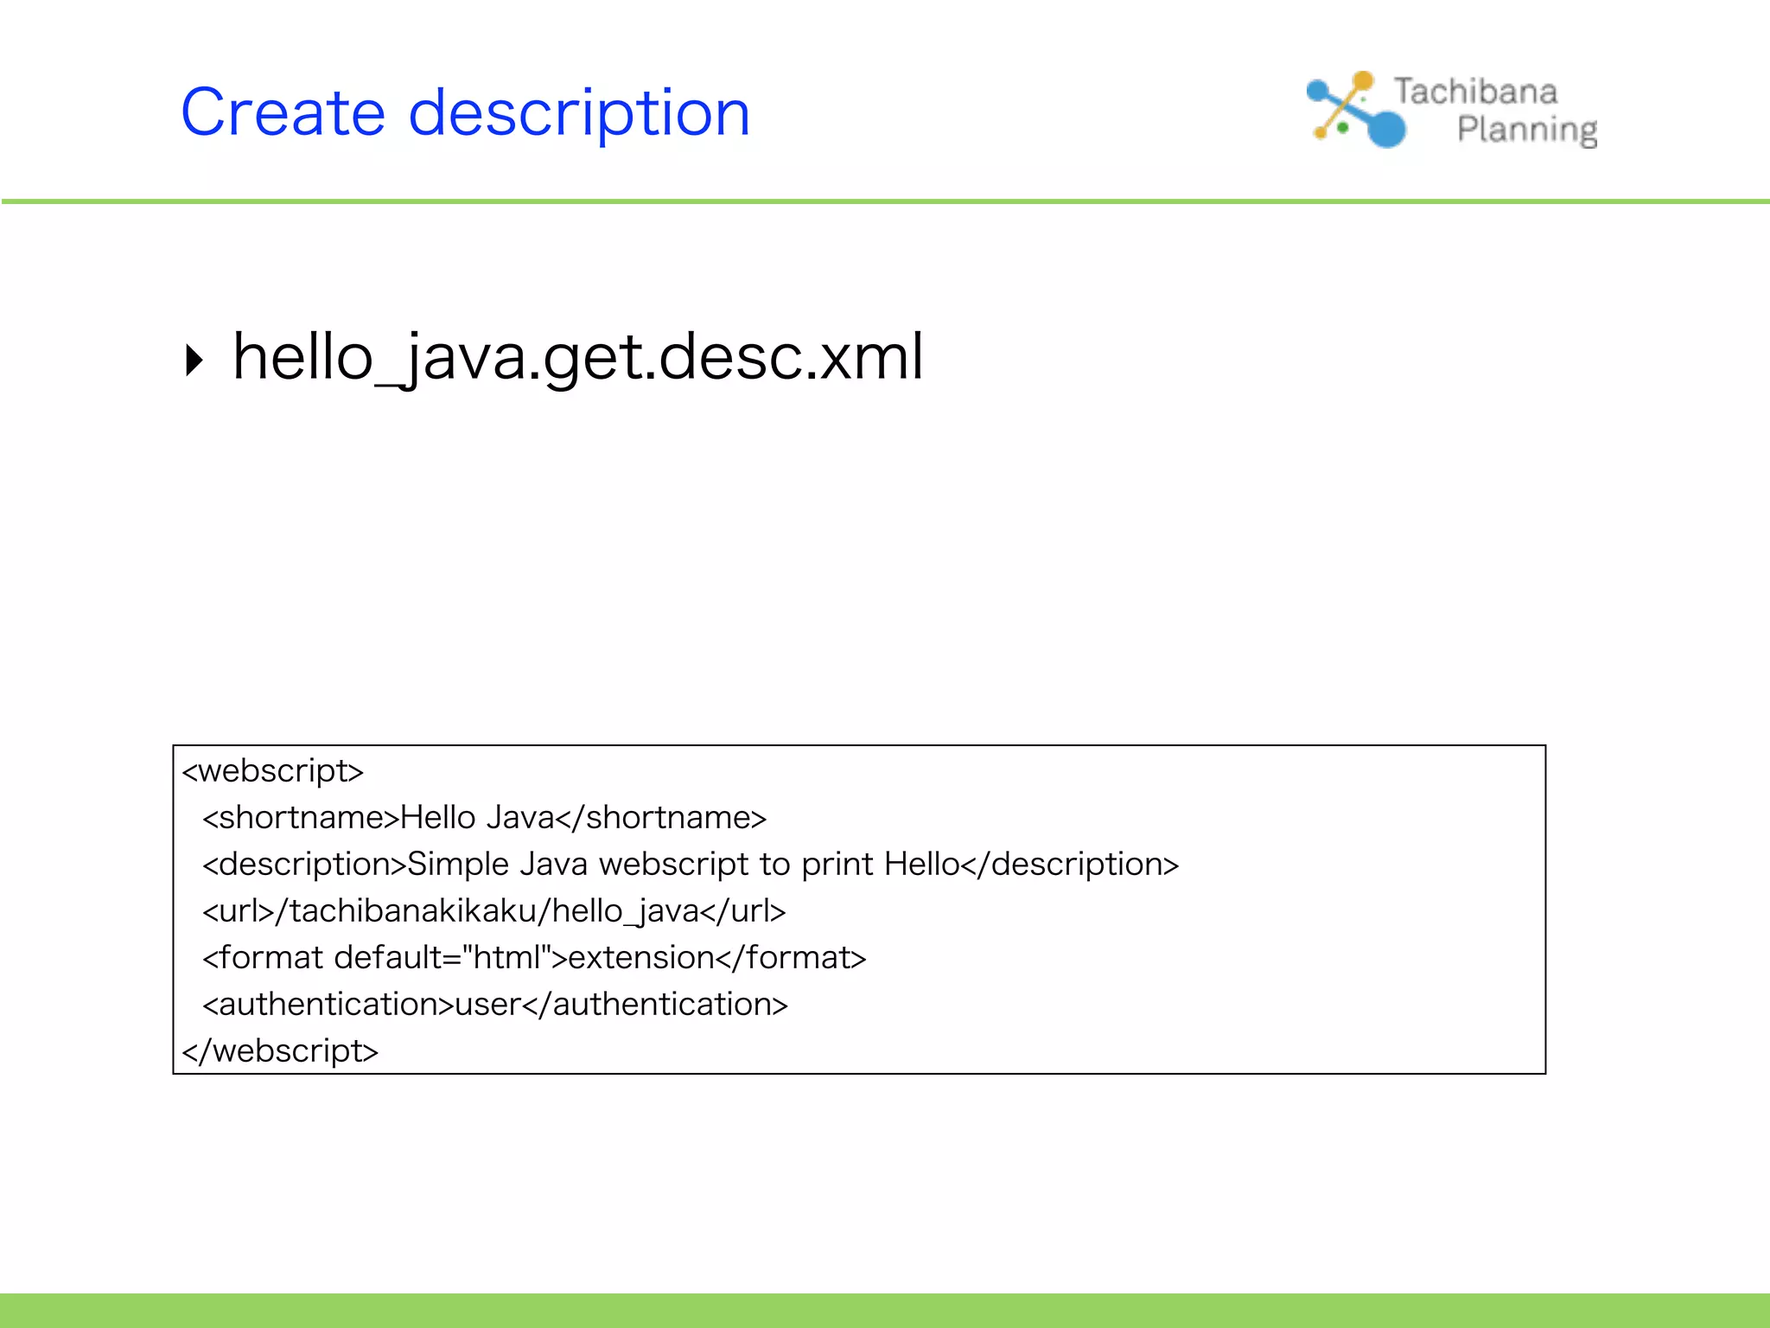Screen dimensions: 1770x1328
Task: Click the green horizontal divider under title
Action: pyautogui.click(x=885, y=201)
